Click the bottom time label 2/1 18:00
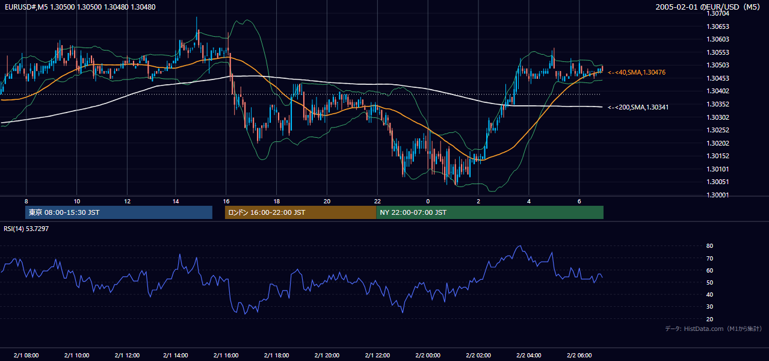The image size is (769, 361). (x=277, y=356)
